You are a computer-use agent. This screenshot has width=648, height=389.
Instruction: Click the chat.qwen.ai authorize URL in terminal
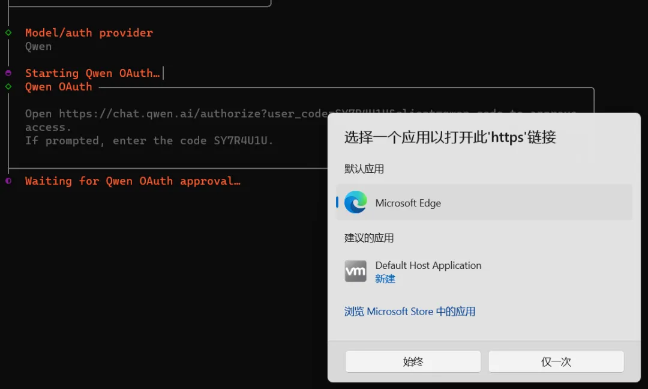tap(193, 113)
